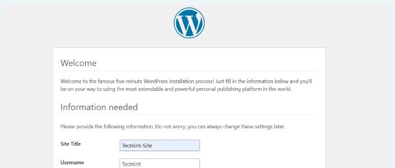Click the Username label
Screen dimensions: 395x168
click(x=72, y=163)
